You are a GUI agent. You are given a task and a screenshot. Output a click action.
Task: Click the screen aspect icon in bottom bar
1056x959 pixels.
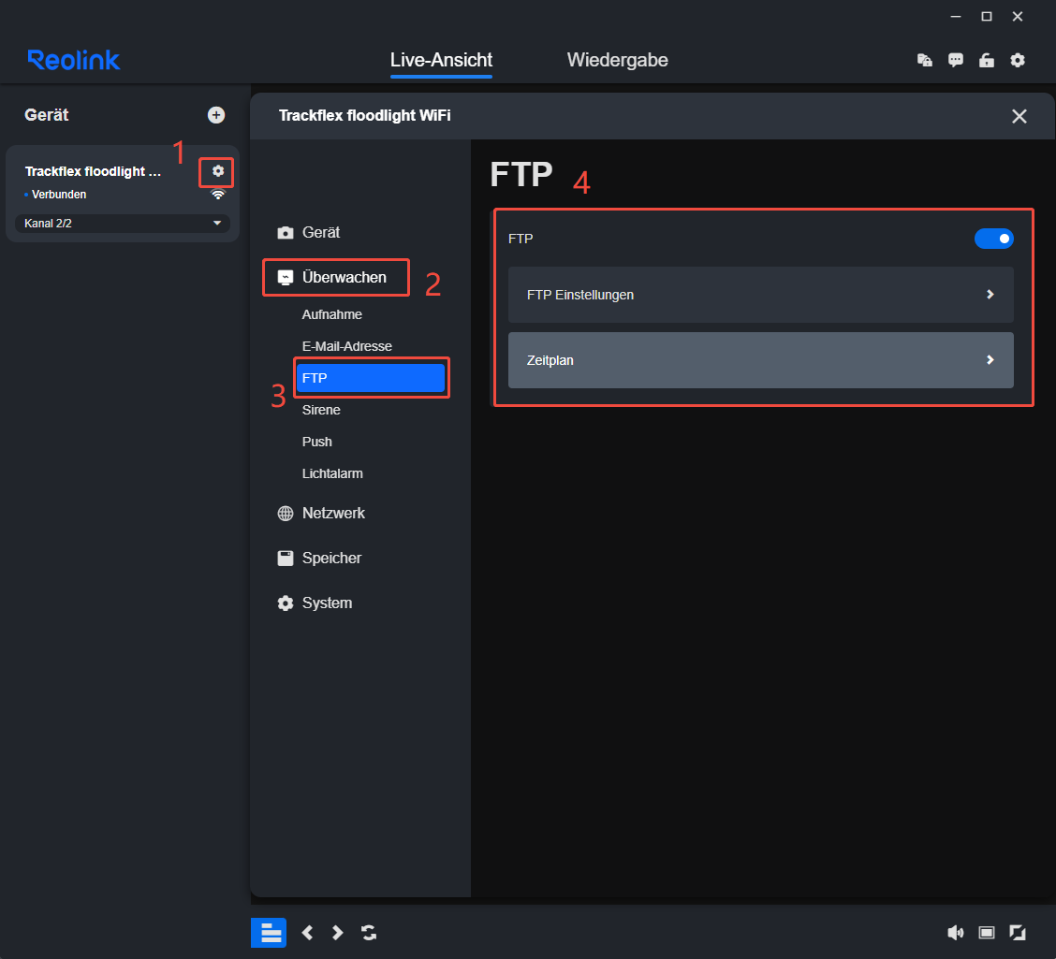click(987, 933)
